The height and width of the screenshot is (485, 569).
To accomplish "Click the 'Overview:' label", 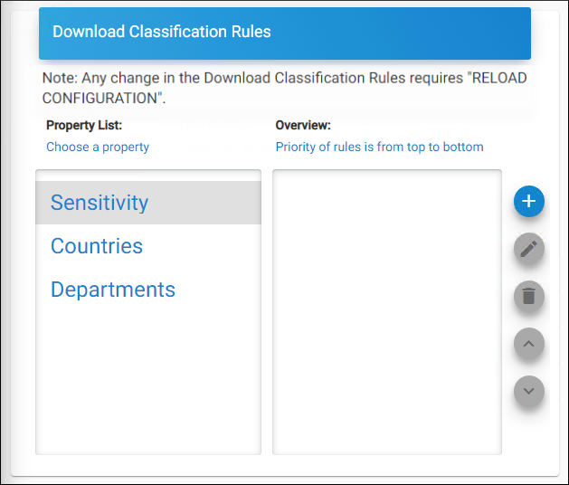I will 303,125.
